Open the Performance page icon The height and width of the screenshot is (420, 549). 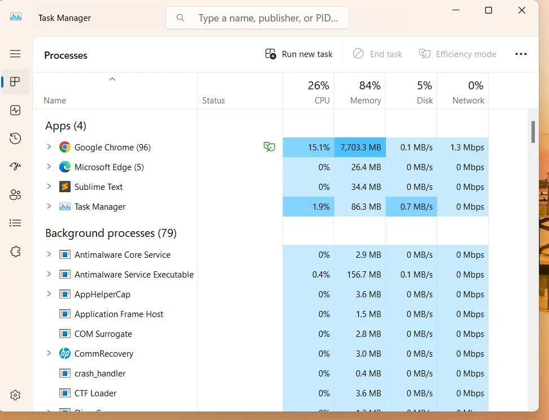pos(15,110)
